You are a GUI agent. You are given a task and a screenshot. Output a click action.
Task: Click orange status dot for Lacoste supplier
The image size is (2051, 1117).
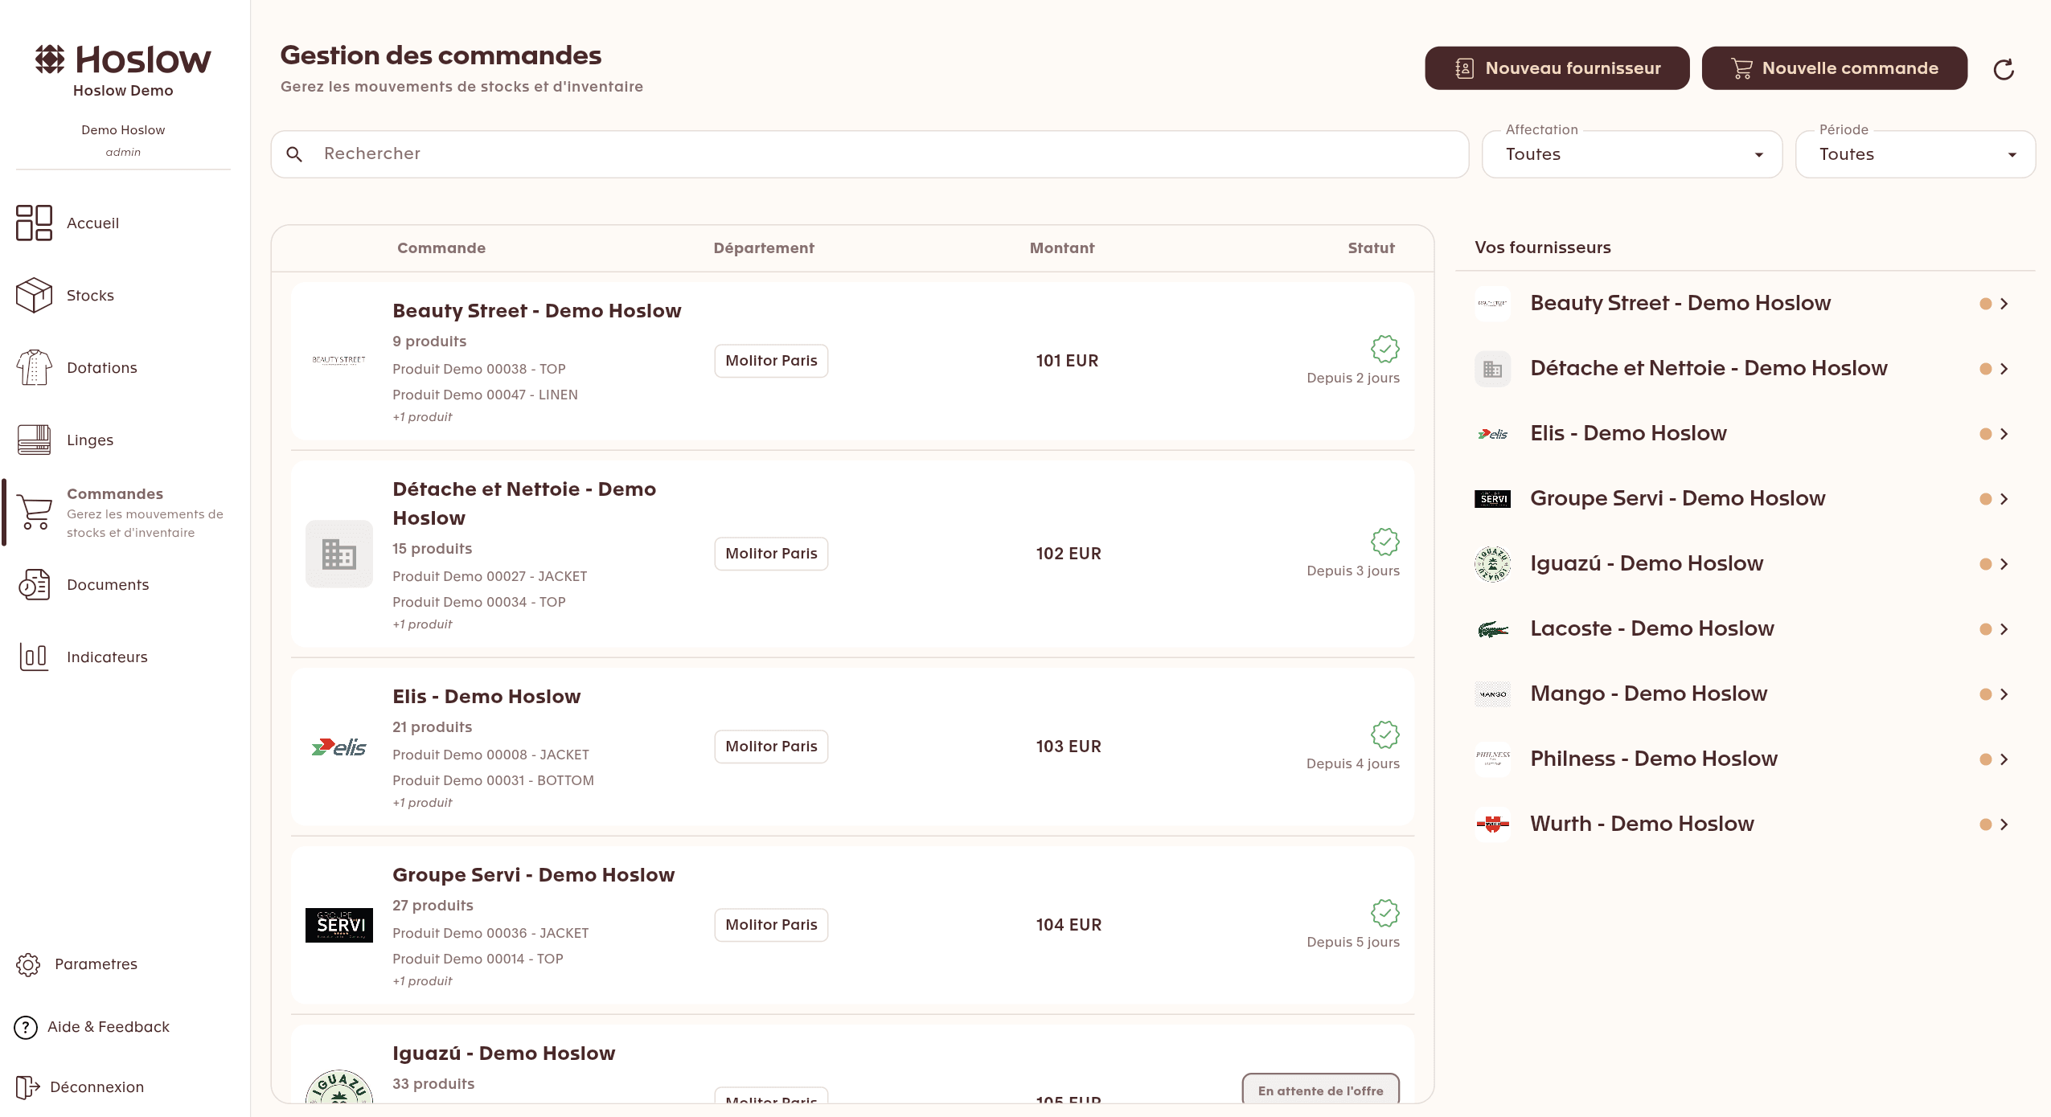click(x=1986, y=629)
